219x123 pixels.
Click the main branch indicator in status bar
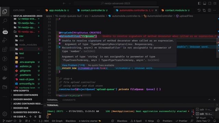coord(8,121)
